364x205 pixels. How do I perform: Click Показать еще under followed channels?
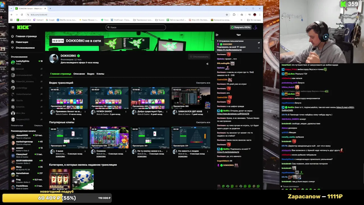[17, 126]
